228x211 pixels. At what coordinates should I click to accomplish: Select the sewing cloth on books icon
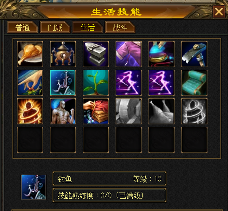coord(96,111)
